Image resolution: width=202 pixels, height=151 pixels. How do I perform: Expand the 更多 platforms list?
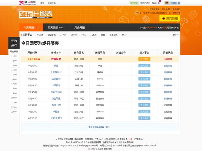175,35
